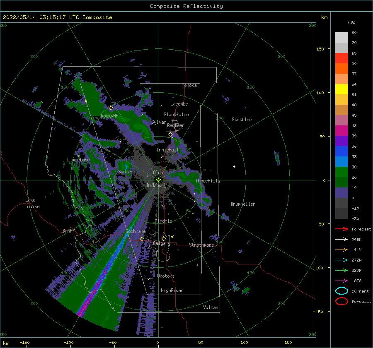The height and width of the screenshot is (348, 373).
Task: Click yellow diamond marker below RedDeer
Action: 171,134
